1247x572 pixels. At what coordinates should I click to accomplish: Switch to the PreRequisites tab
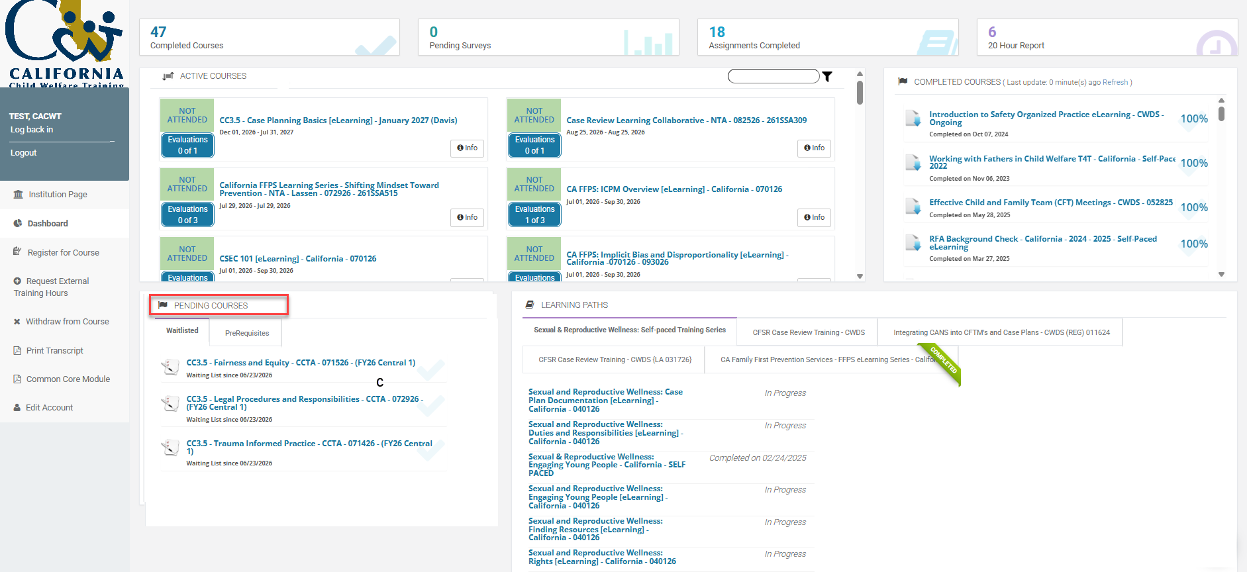click(x=246, y=333)
